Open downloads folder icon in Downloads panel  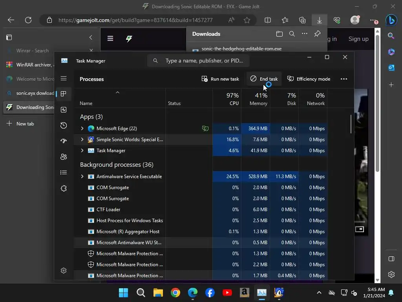point(280,34)
